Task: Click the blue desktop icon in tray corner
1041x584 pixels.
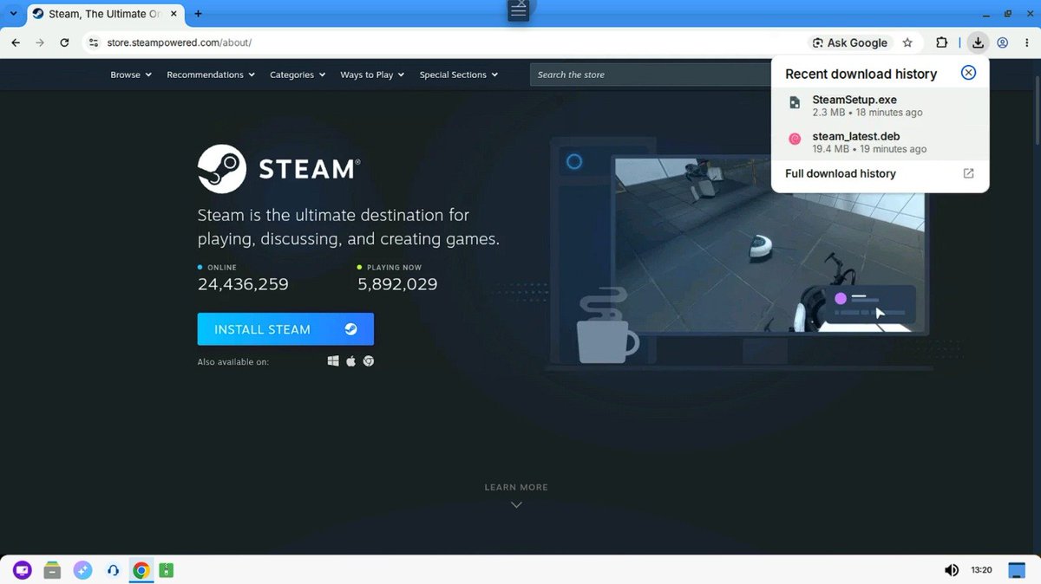Action: pyautogui.click(x=1017, y=570)
